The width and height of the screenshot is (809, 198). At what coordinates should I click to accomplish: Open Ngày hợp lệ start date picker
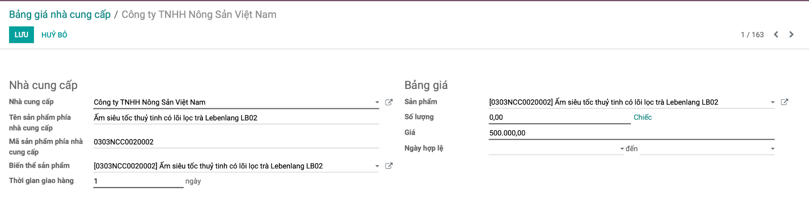tap(556, 149)
